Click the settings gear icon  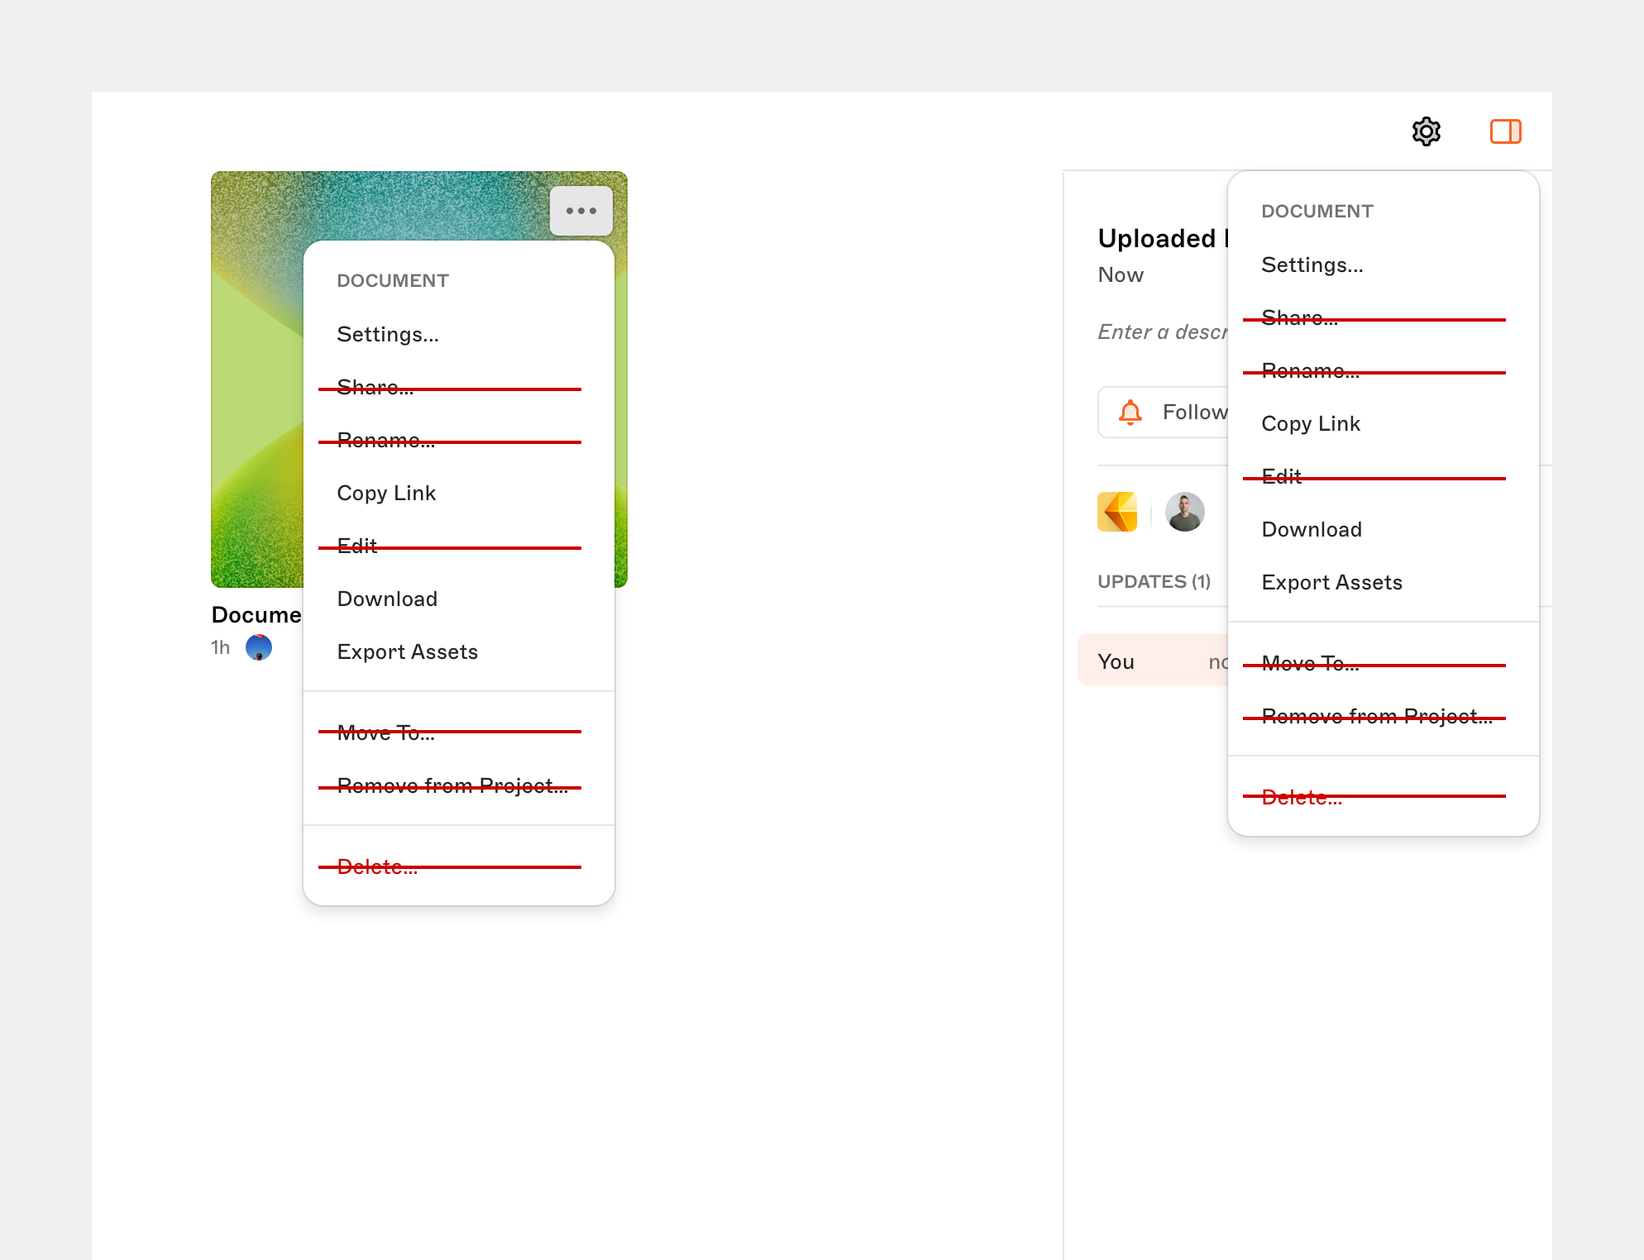coord(1426,131)
